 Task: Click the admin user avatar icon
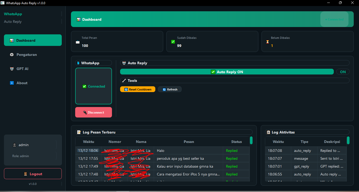pyautogui.click(x=14, y=145)
